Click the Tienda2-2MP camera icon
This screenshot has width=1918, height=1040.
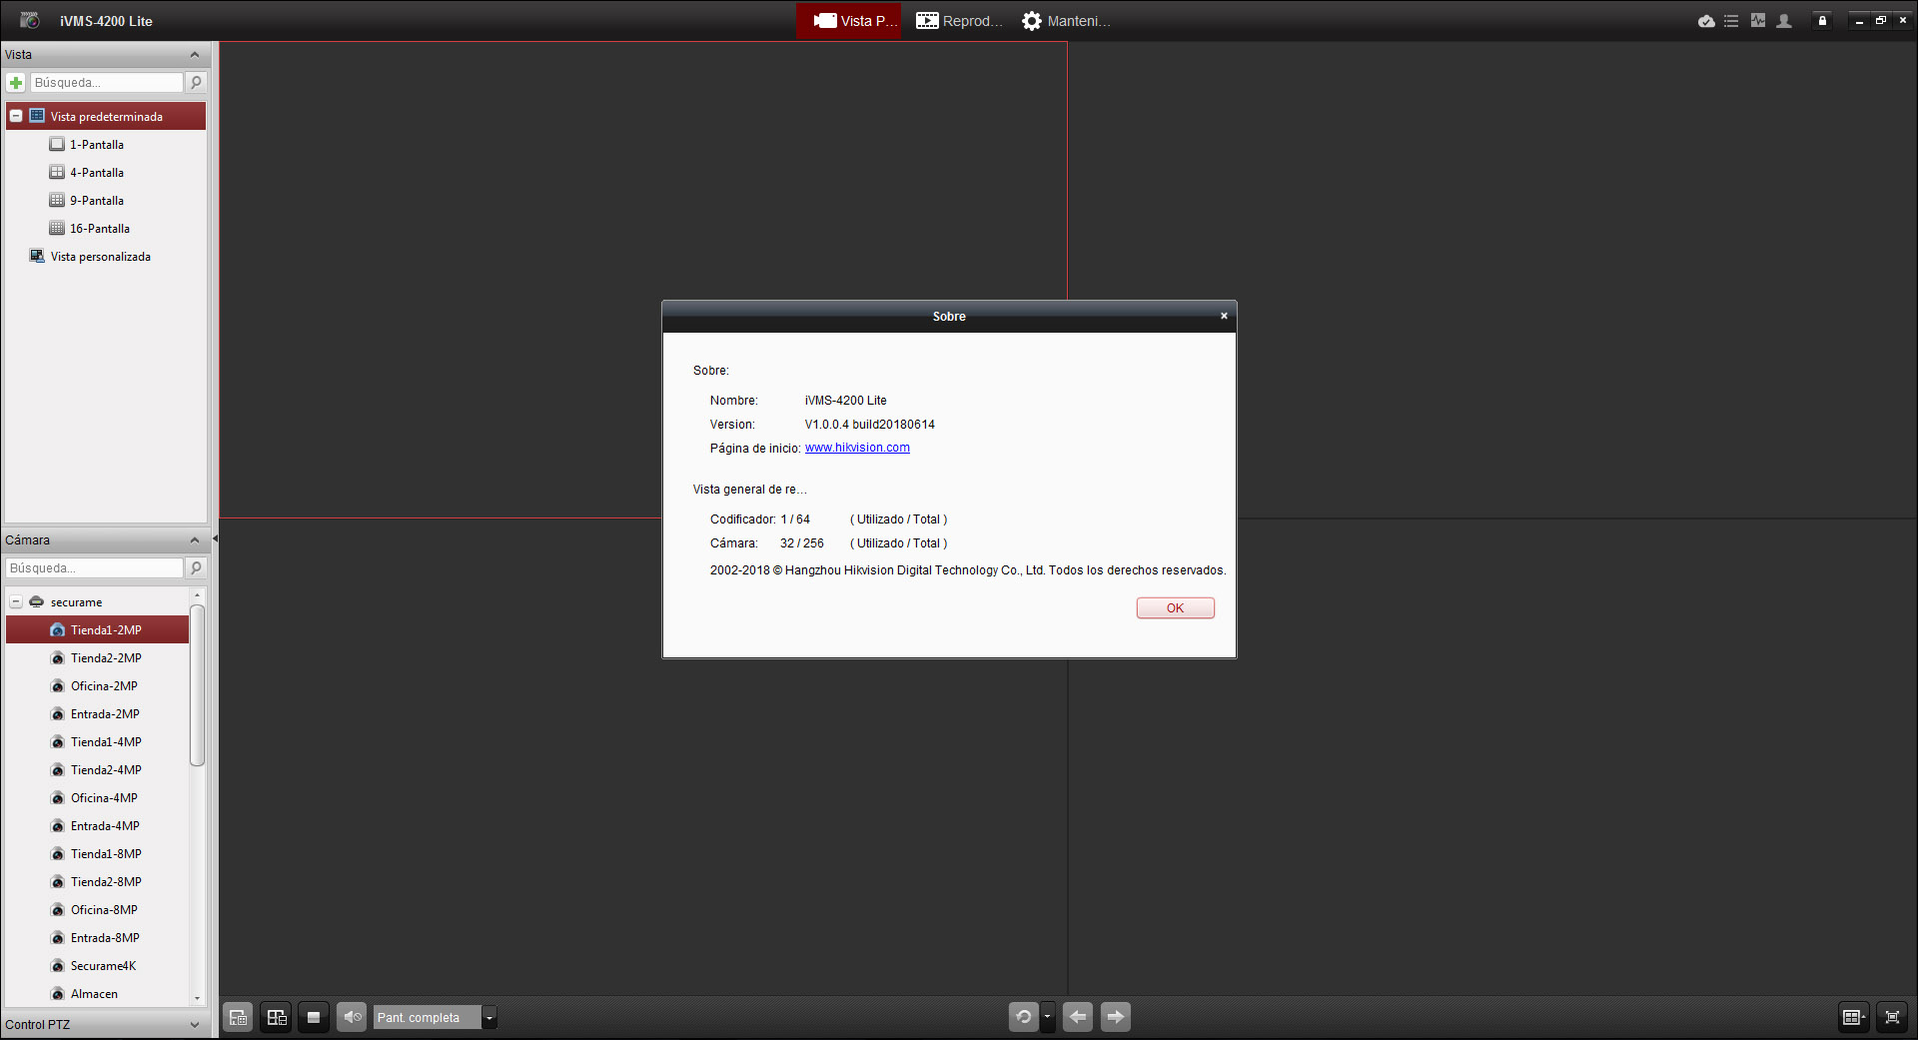coord(58,658)
